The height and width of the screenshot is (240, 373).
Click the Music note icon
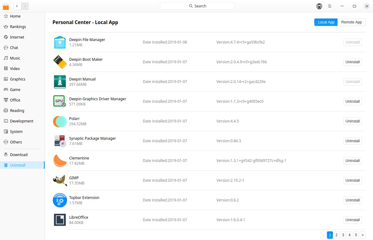click(x=6, y=58)
